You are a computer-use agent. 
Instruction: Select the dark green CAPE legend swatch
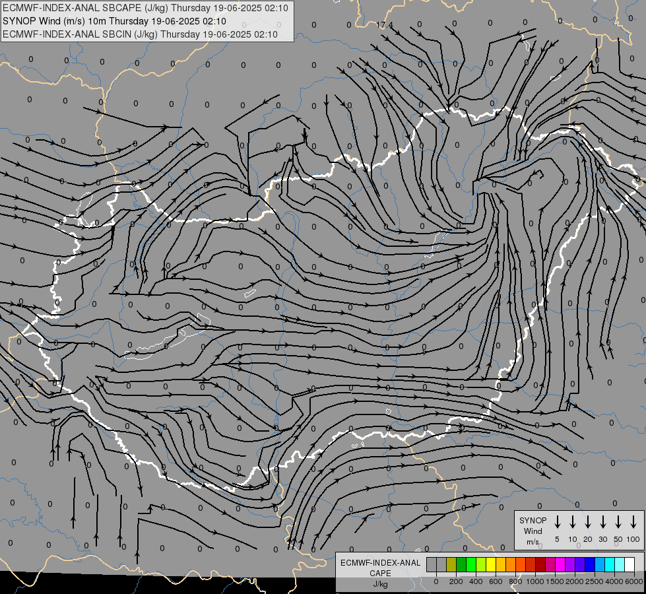[x=461, y=564]
